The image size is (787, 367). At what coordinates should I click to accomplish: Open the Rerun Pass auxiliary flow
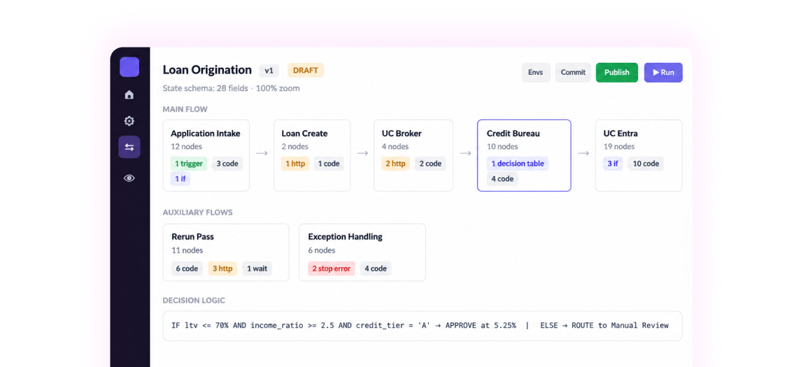pos(226,252)
